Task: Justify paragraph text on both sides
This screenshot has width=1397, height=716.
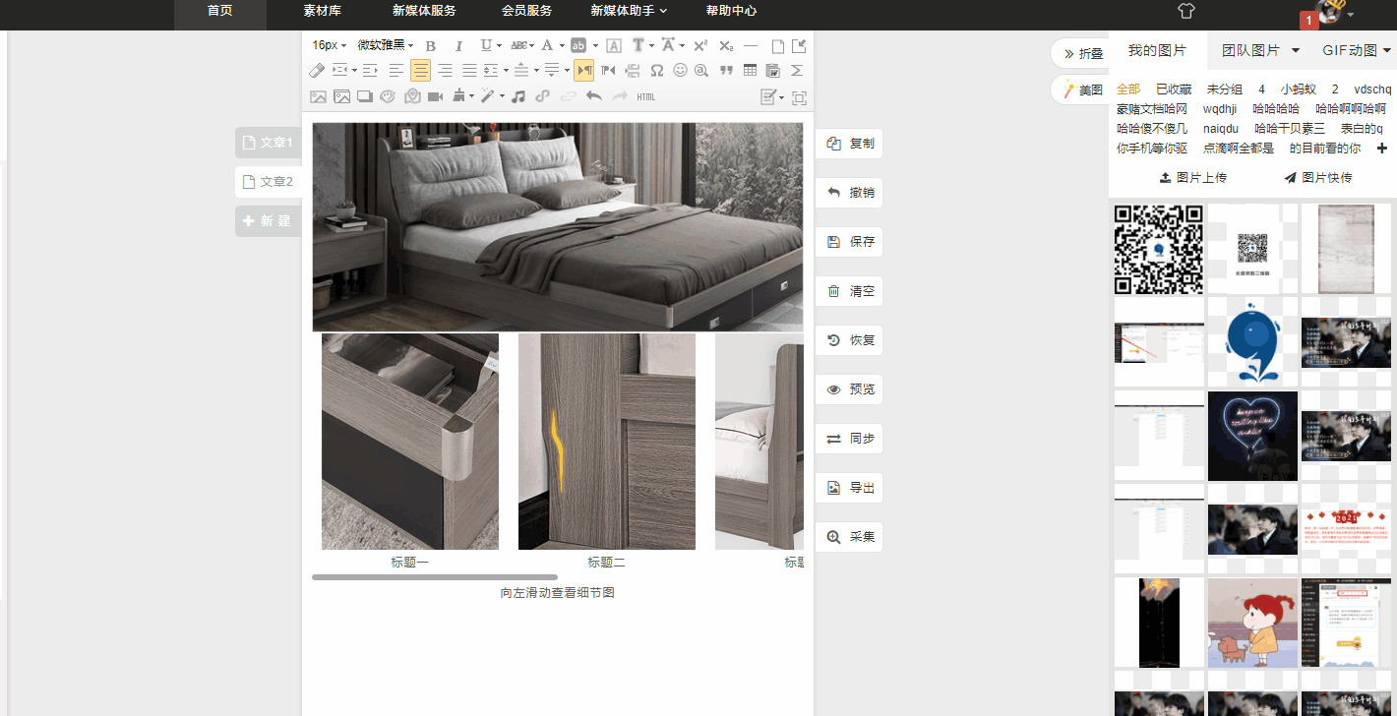Action: tap(469, 71)
